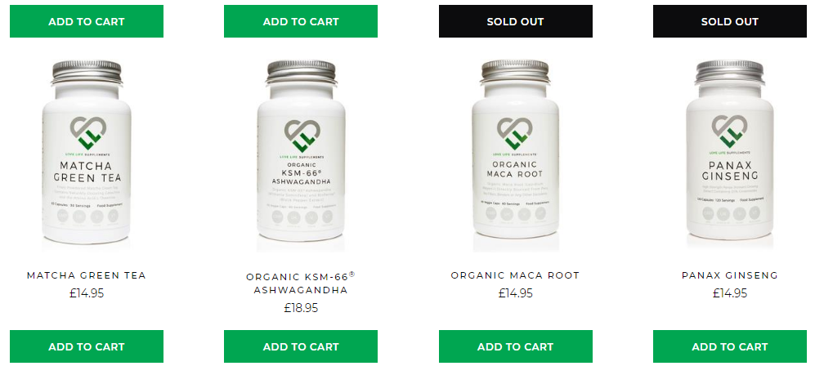Select Matcha Green Tea's £14.95 price

(x=87, y=293)
